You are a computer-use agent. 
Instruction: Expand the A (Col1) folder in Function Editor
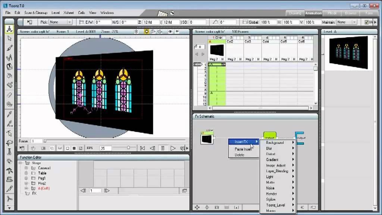[x=26, y=188]
